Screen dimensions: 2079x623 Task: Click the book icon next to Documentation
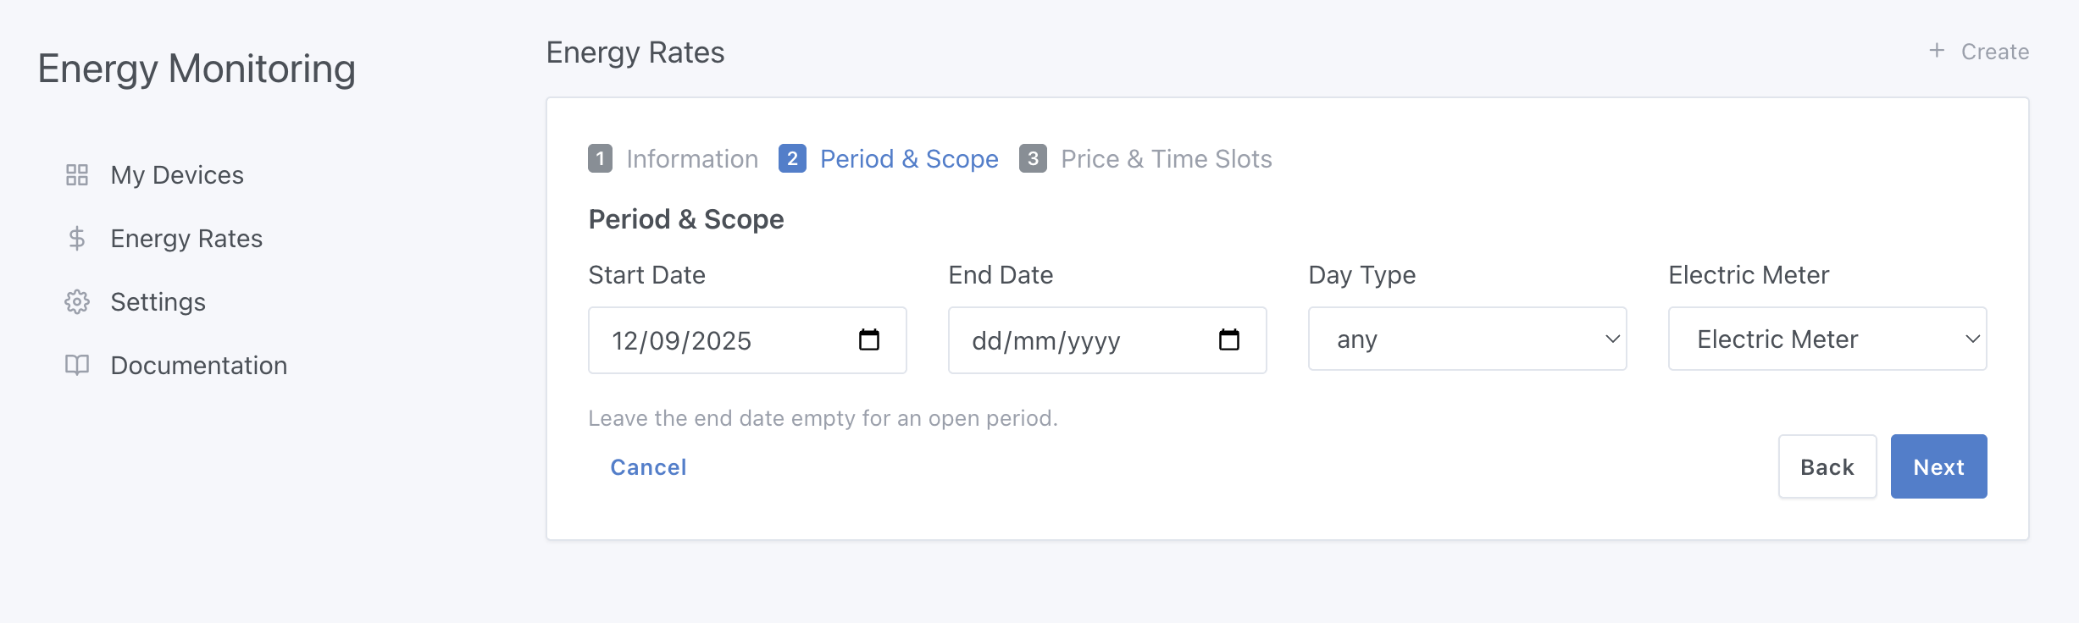77,366
